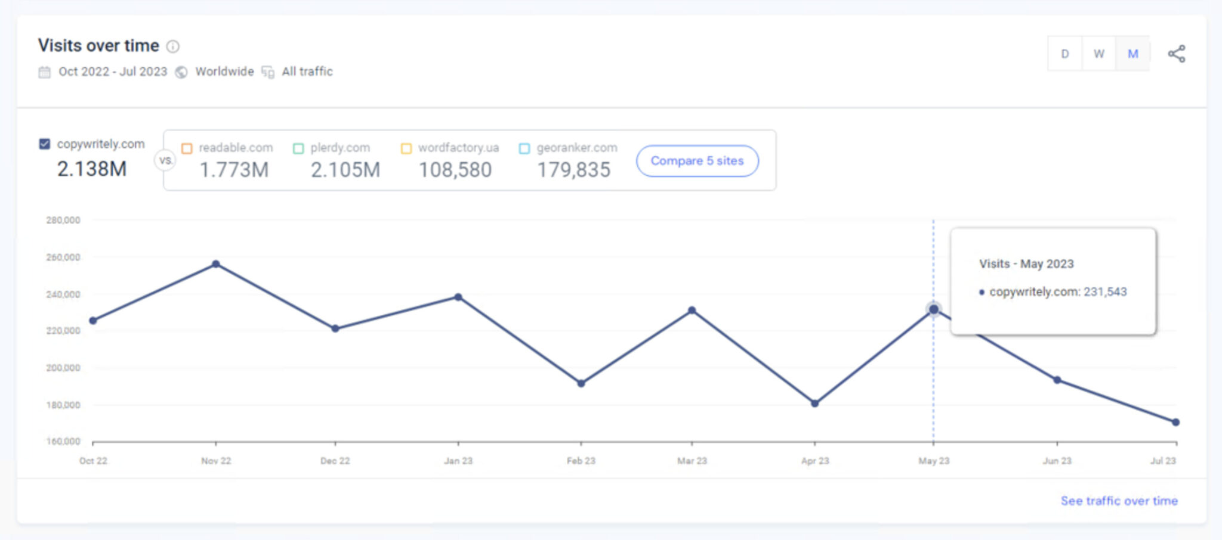Switch to Weekly granularity with the W tab
Screen dimensions: 1222x540
[1099, 52]
